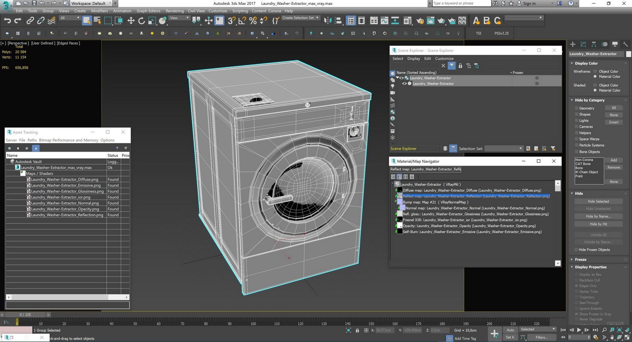
Task: Select Wireframe Object Color radio button
Action: click(x=595, y=71)
